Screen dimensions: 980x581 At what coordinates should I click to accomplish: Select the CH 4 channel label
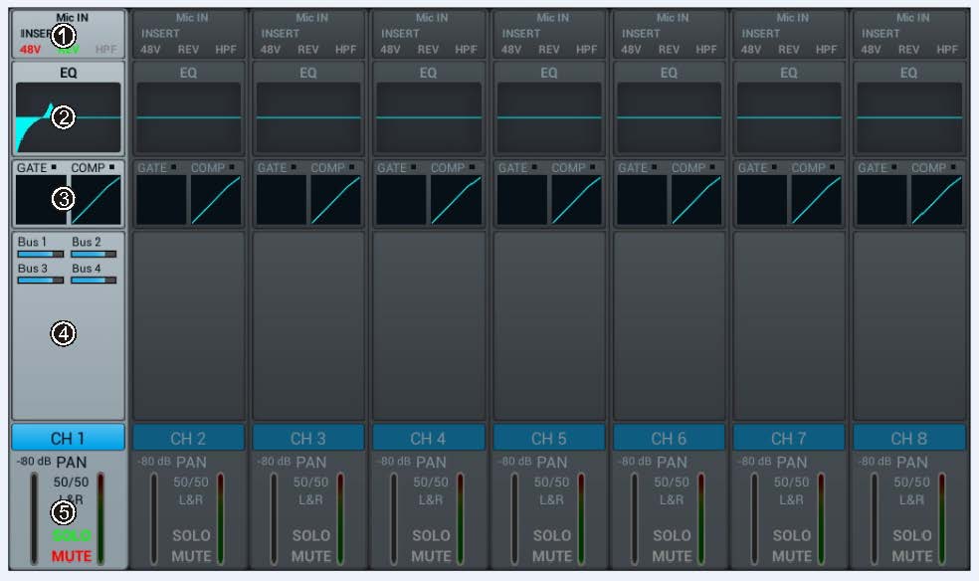point(428,438)
